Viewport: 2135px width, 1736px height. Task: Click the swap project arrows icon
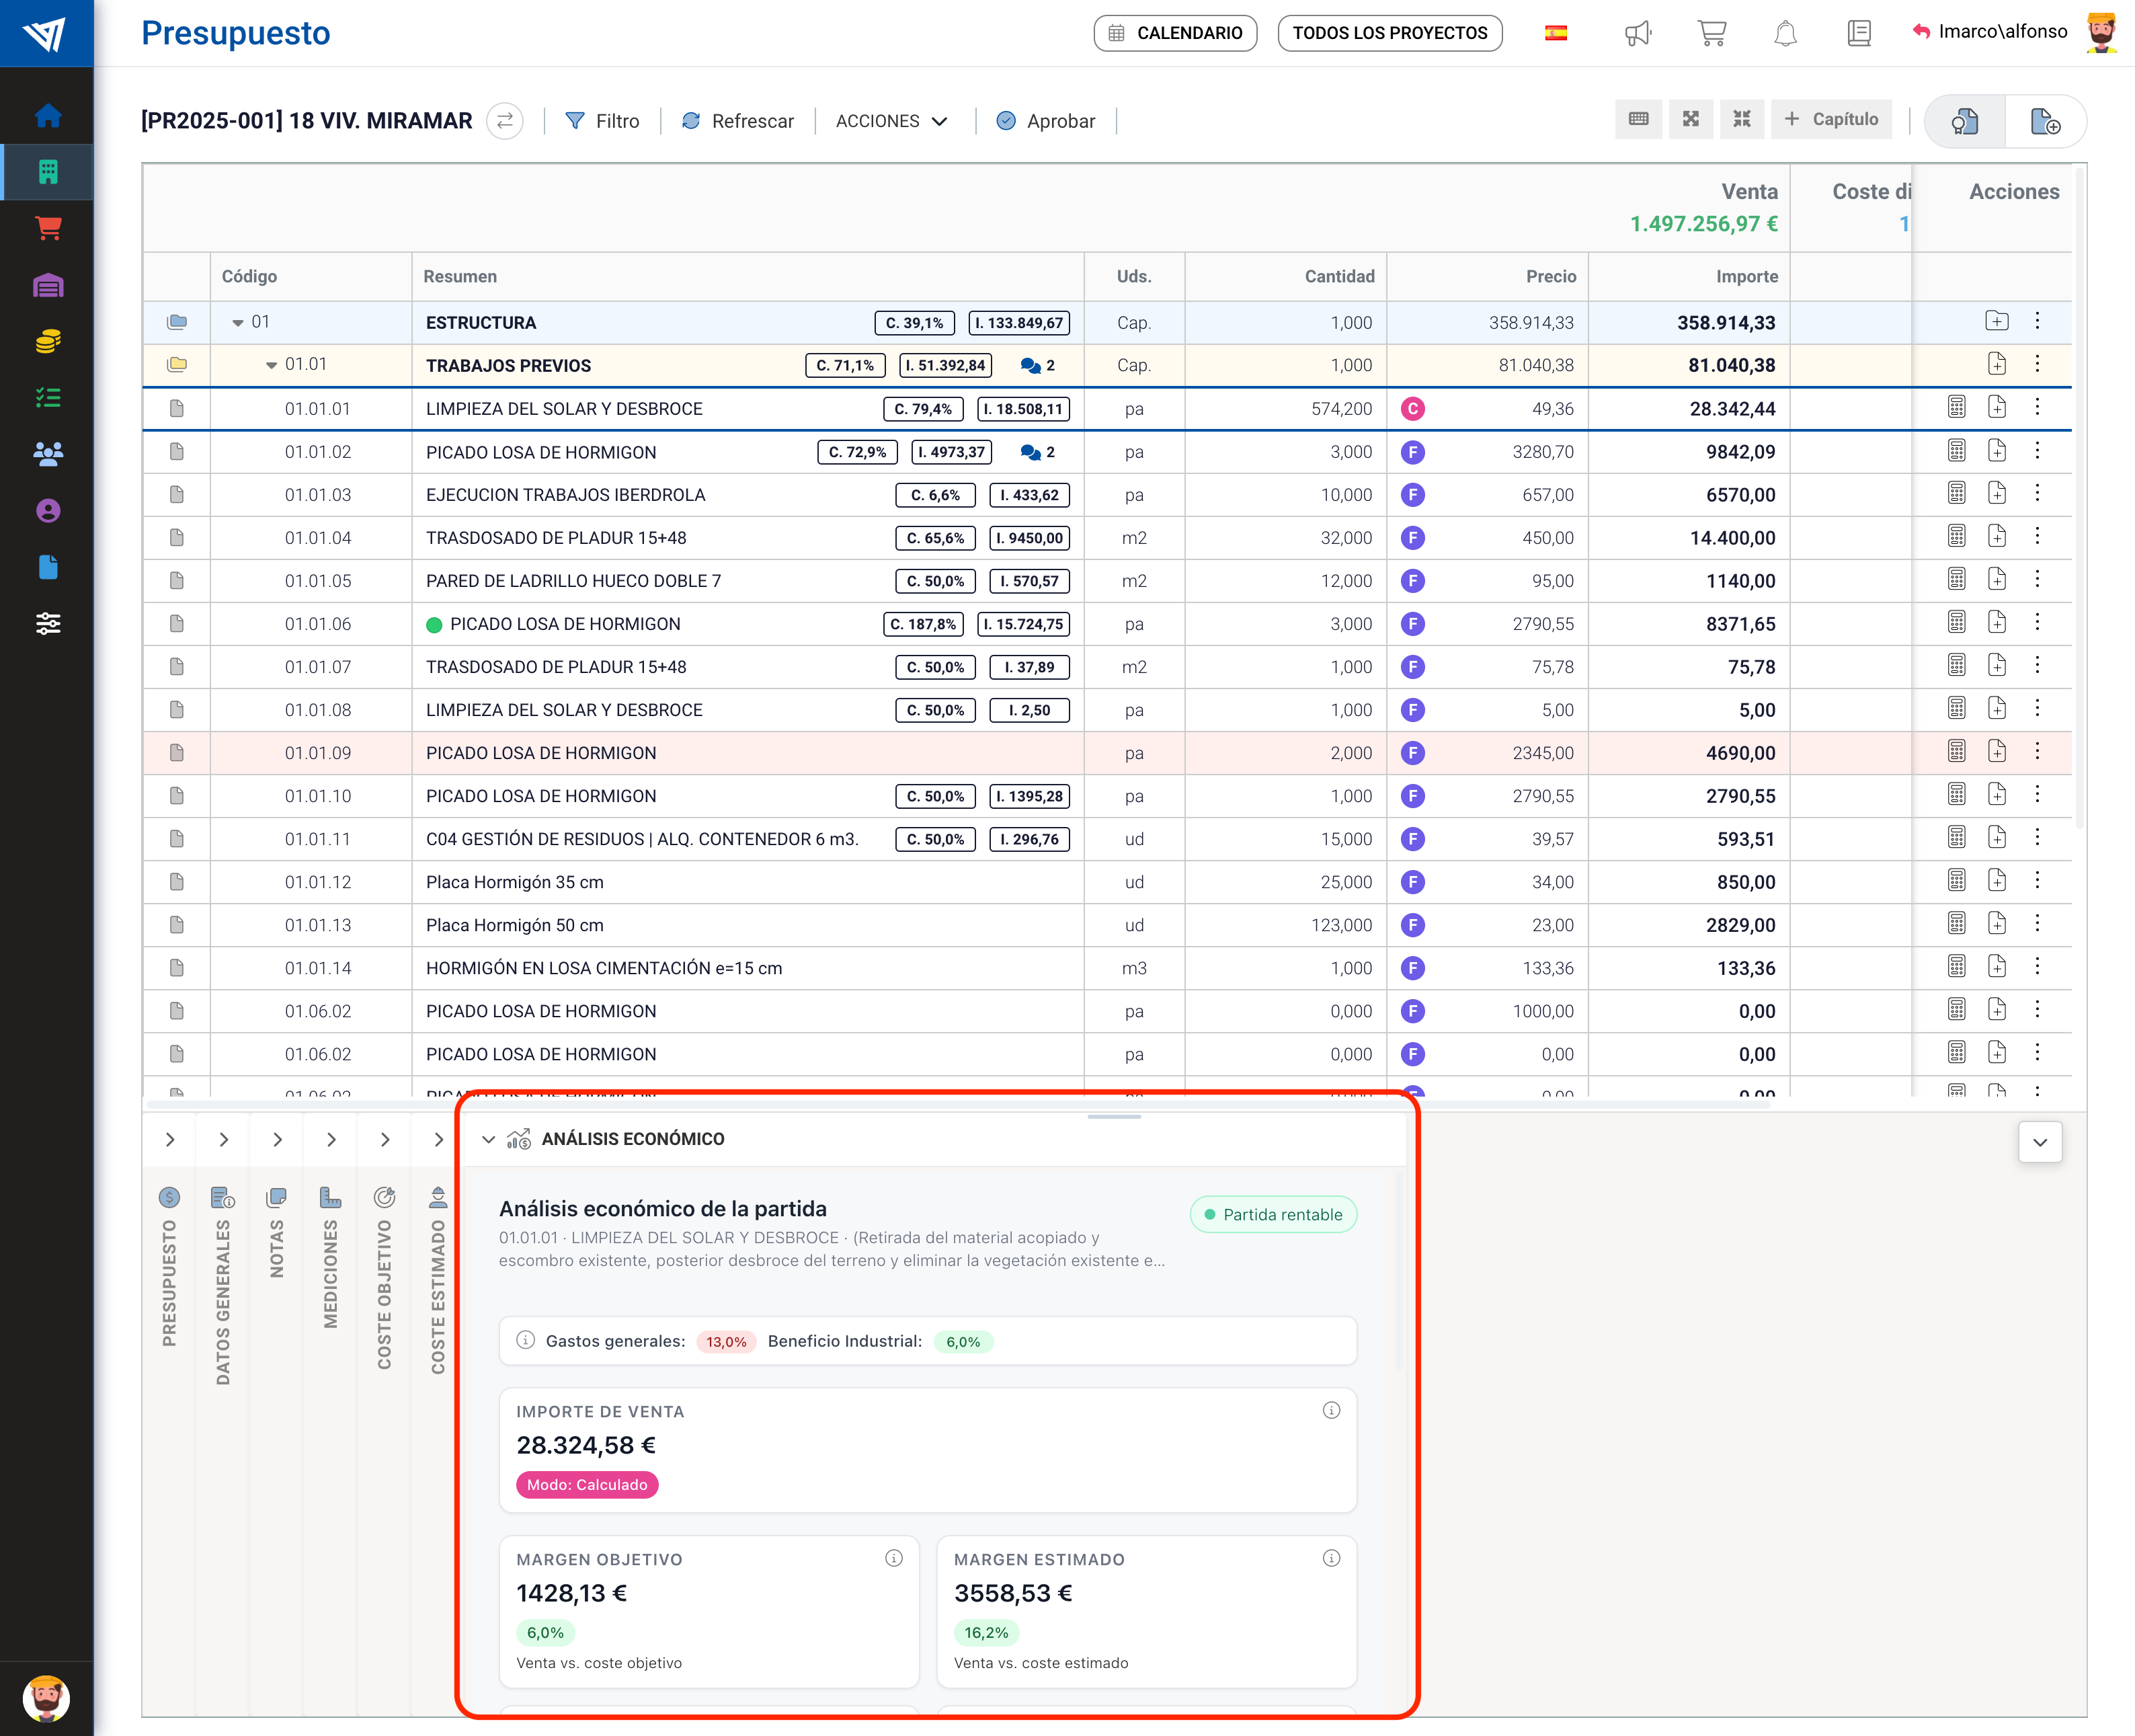tap(505, 121)
